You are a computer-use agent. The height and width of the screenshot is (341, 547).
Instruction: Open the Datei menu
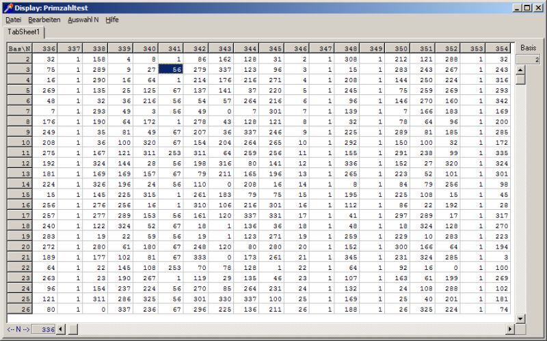[x=14, y=20]
